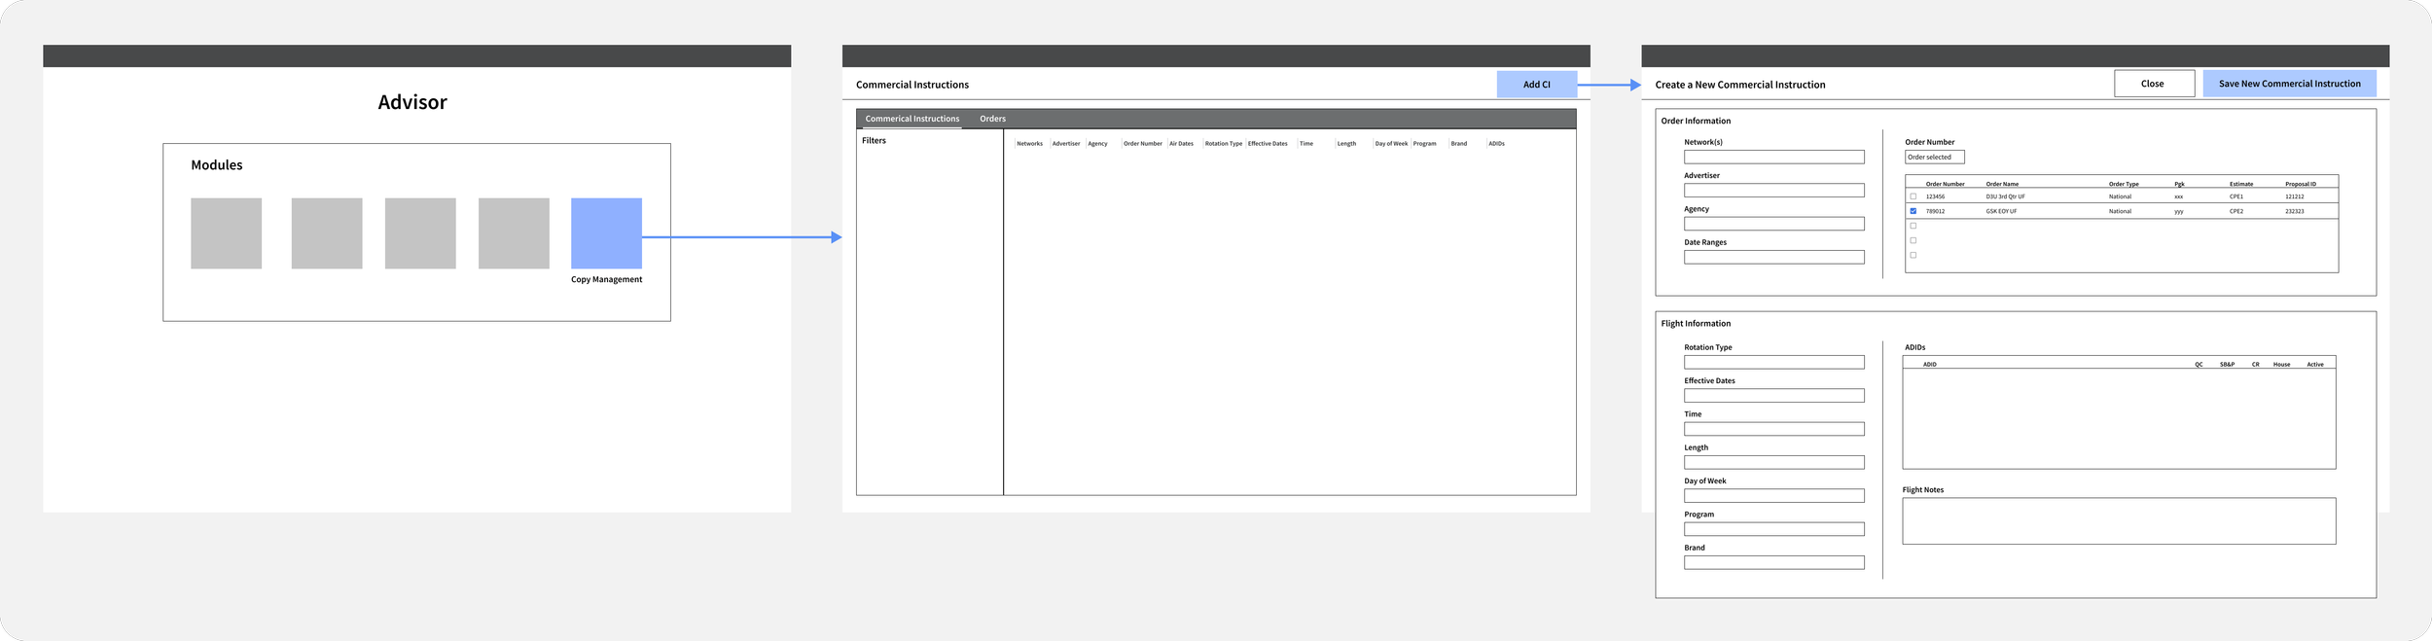Click the Add CI button
Viewport: 2432px width, 641px height.
tap(1536, 85)
